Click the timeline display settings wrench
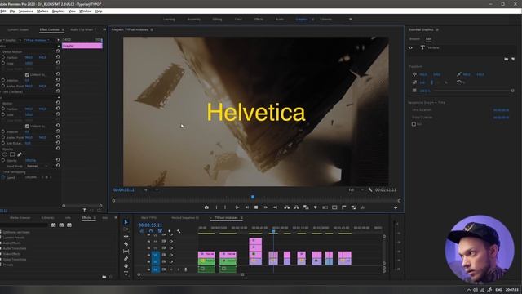Screen dimensions: 522x294 [179, 231]
